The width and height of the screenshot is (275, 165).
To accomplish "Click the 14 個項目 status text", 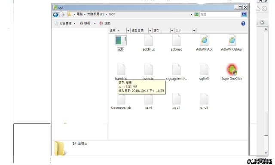I will tap(80, 144).
